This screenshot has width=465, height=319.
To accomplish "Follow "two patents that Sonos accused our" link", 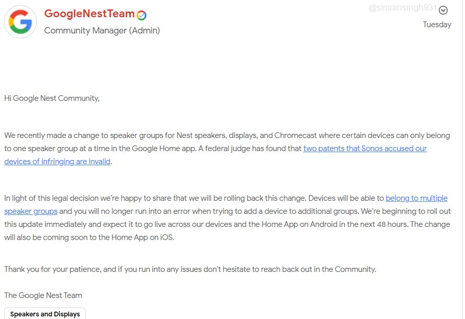I will 365,148.
